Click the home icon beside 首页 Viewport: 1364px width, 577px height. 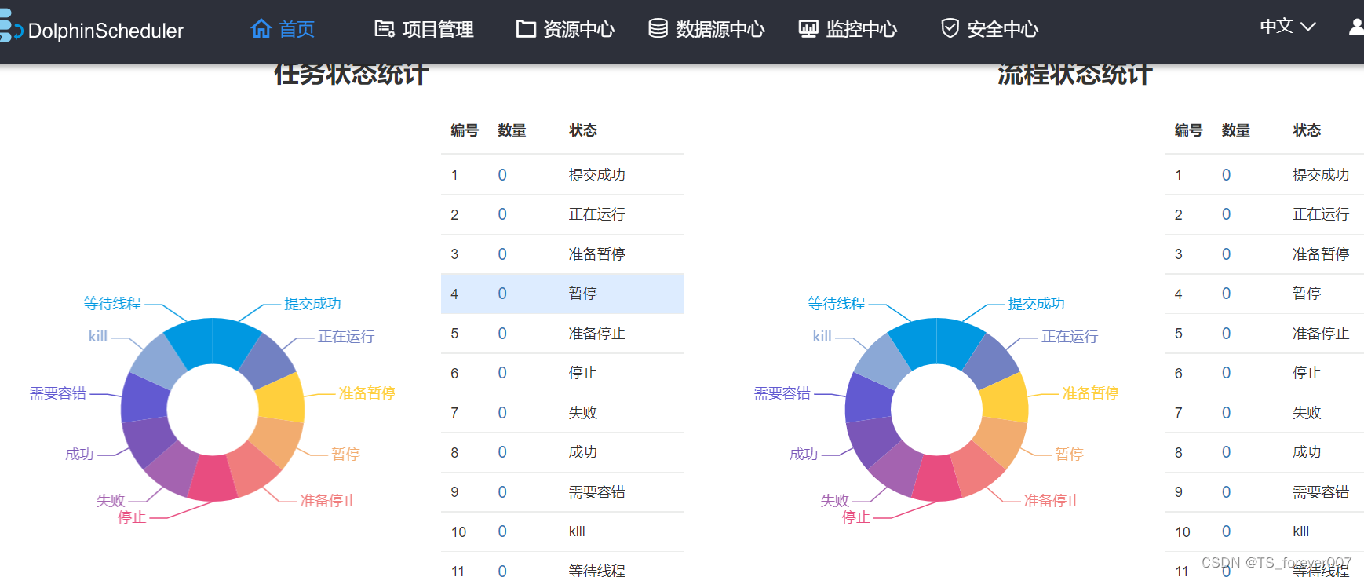pyautogui.click(x=261, y=29)
